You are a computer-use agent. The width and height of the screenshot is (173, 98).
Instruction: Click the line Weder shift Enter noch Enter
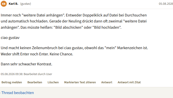point(37,54)
